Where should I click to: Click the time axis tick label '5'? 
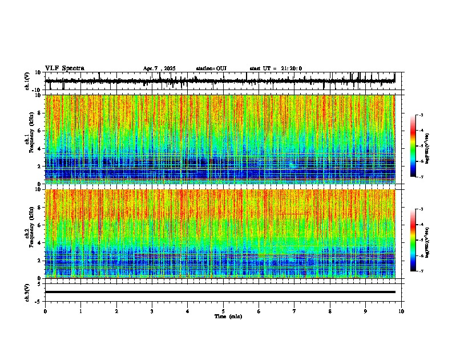pyautogui.click(x=223, y=311)
